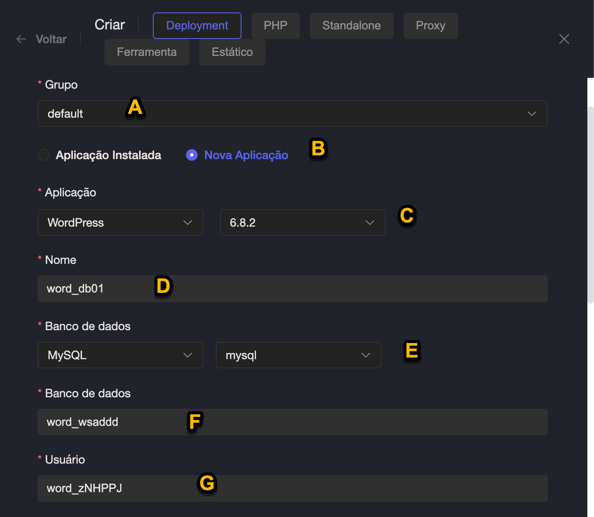Click the back arrow icon

pos(21,39)
